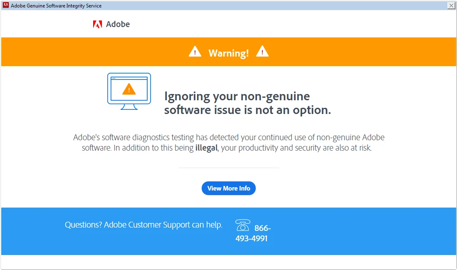The height and width of the screenshot is (270, 457).
Task: Click the warning triangle left of 'Warning!'
Action: pos(195,52)
